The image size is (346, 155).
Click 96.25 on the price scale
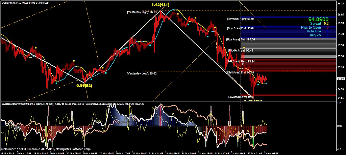341,3
